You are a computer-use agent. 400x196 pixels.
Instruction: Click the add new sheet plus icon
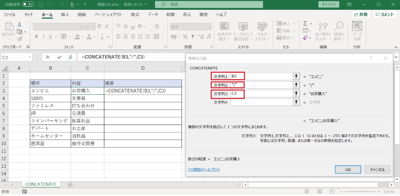click(70, 185)
